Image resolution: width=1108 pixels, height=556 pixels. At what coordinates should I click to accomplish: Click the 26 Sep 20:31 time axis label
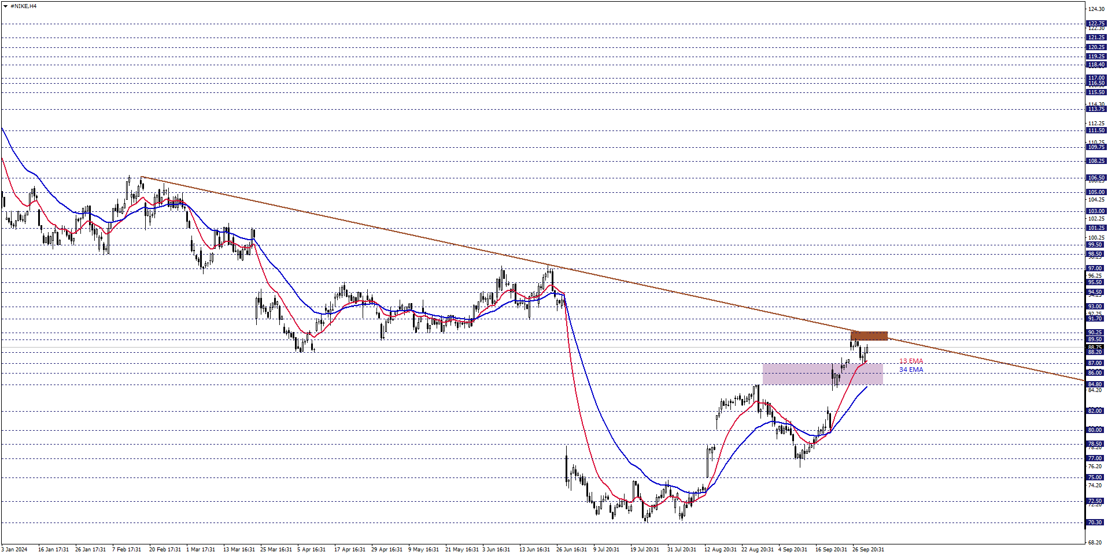[x=868, y=550]
